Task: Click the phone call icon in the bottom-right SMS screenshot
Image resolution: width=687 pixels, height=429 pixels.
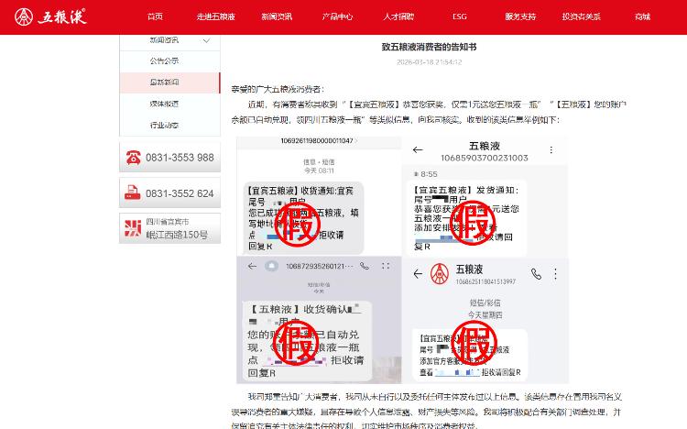Action: [x=536, y=273]
